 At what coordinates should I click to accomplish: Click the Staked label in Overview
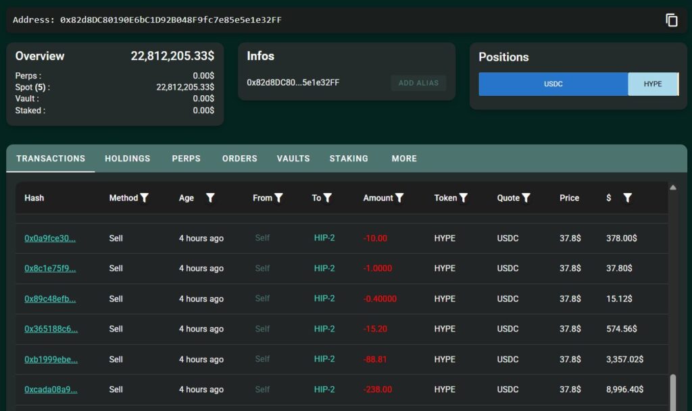tap(30, 111)
